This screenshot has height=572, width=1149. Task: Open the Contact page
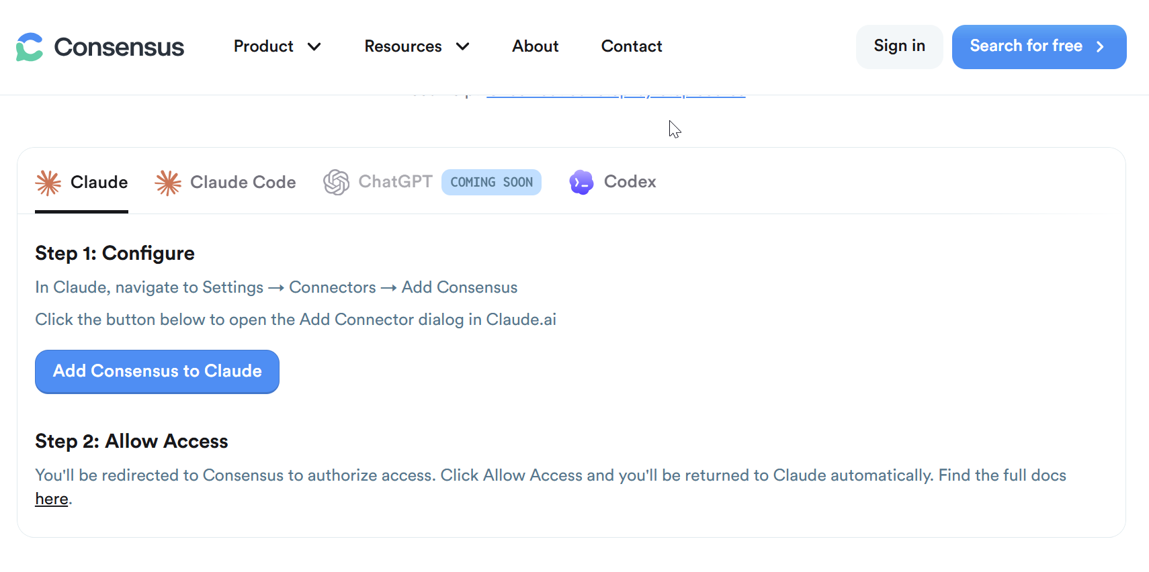632,46
